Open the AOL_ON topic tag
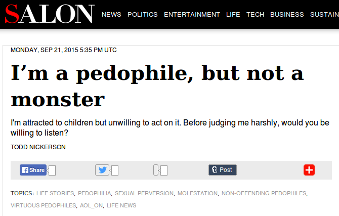This screenshot has width=339, height=216. (91, 205)
